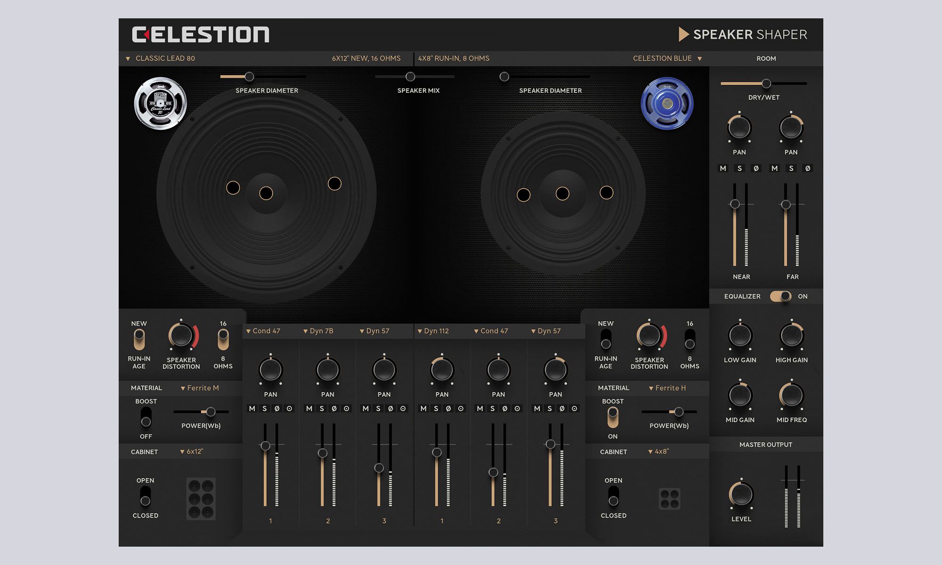Click the Master Output panel header
The image size is (942, 565).
pos(766,444)
